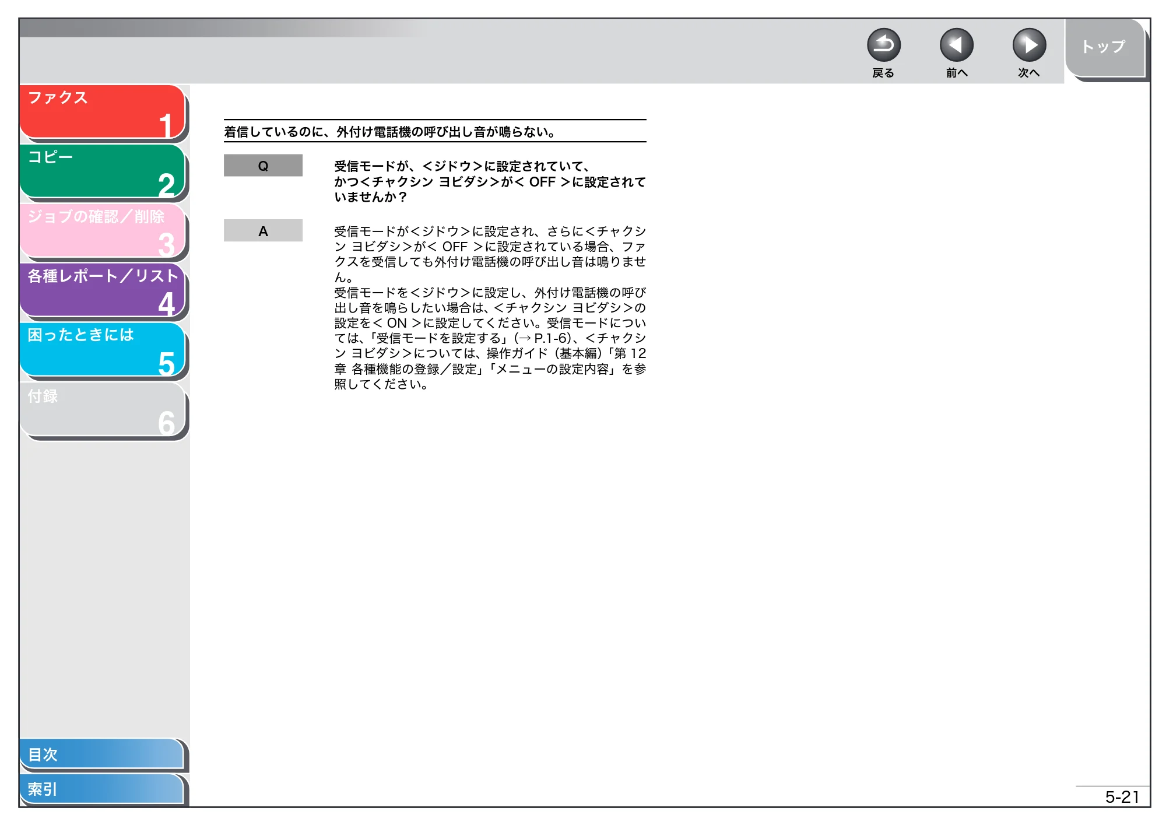Click the A label box
This screenshot has width=1166, height=825.
tap(263, 231)
